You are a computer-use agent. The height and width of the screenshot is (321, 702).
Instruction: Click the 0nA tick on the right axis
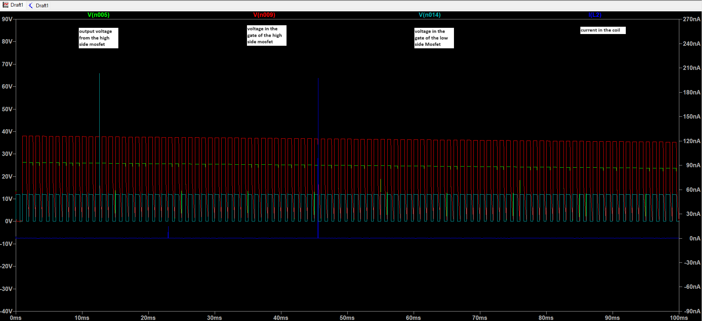(x=695, y=238)
